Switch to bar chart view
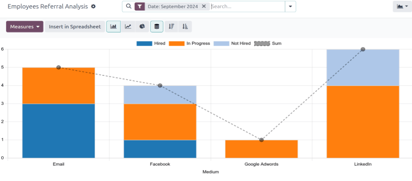Viewport: 412px width, 181px height. tap(113, 26)
